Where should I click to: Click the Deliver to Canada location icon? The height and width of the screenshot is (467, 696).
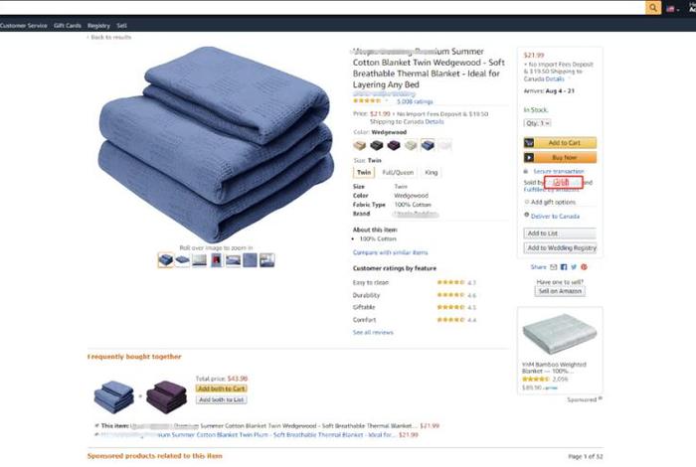pyautogui.click(x=526, y=215)
